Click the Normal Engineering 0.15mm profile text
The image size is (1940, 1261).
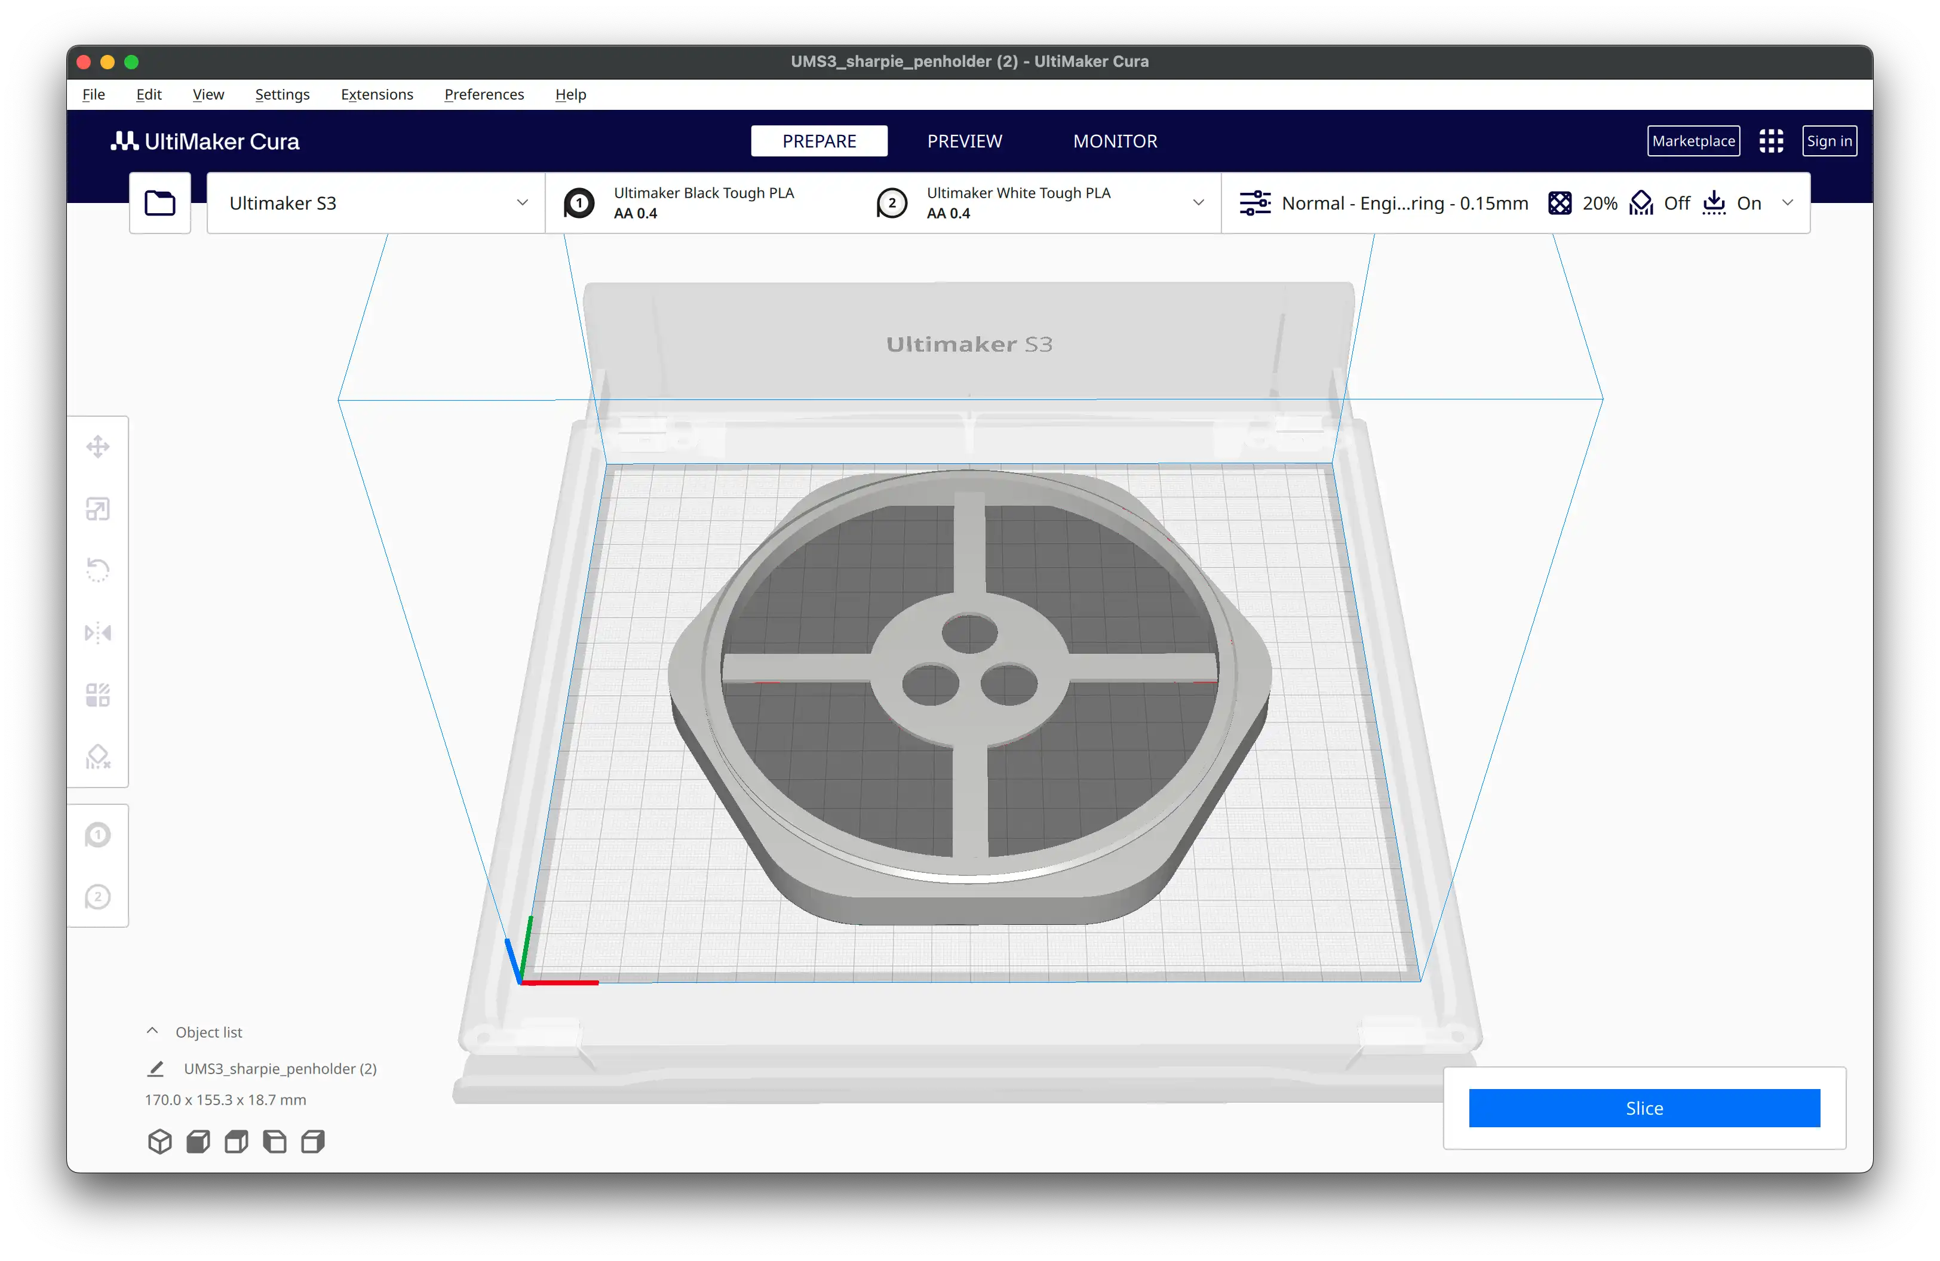pos(1404,203)
